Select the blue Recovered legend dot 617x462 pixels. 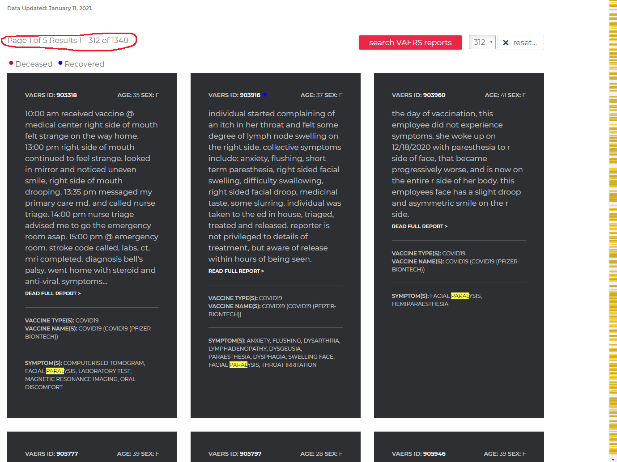point(60,63)
